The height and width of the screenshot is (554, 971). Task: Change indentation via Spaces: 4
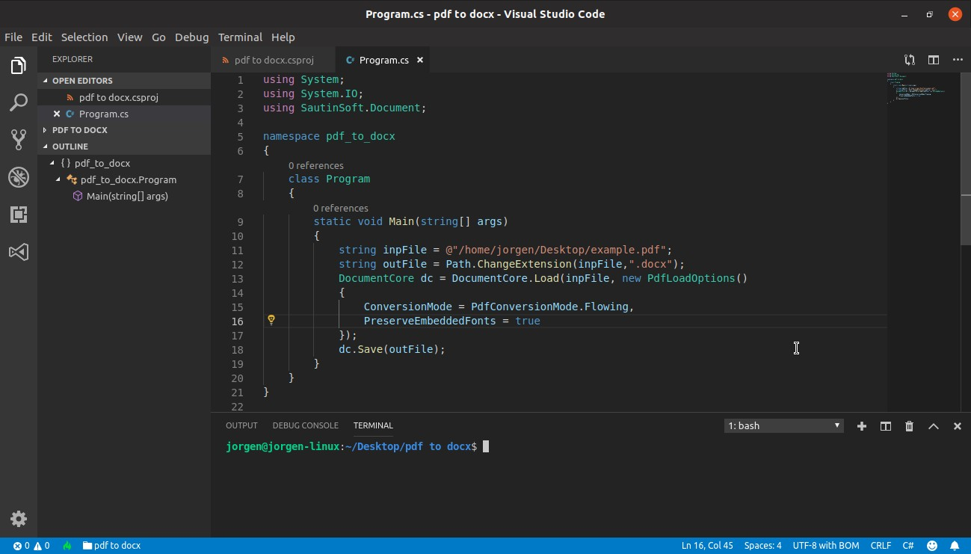coord(763,546)
